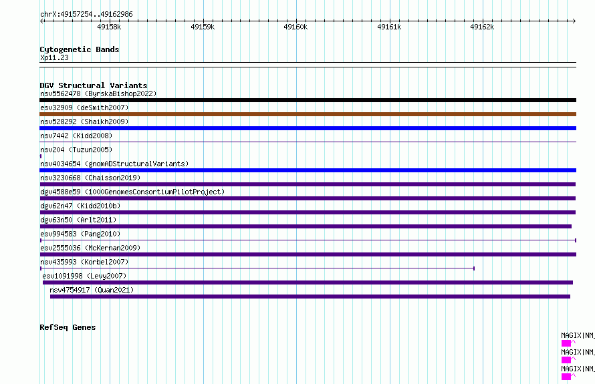Open the esv32909 (deSmith2007) label
The height and width of the screenshot is (384, 595).
[84, 108]
